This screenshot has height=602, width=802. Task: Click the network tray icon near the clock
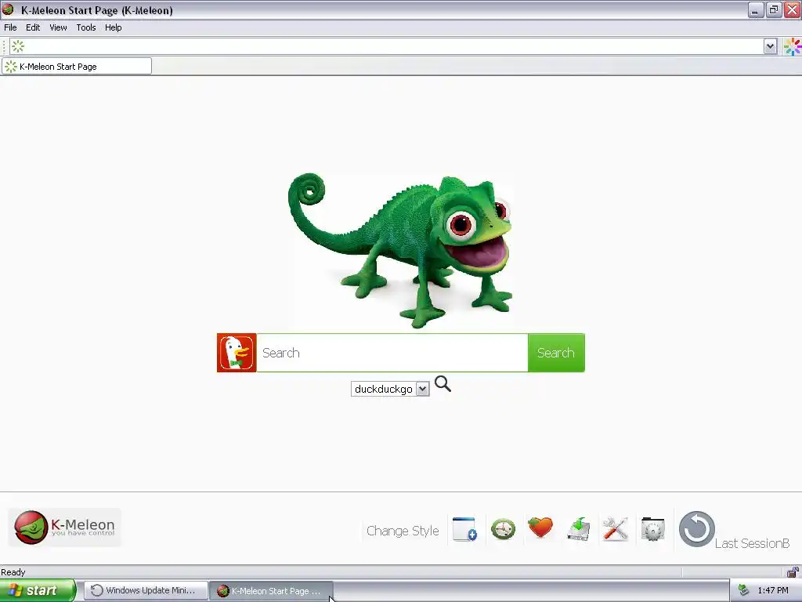tap(744, 590)
